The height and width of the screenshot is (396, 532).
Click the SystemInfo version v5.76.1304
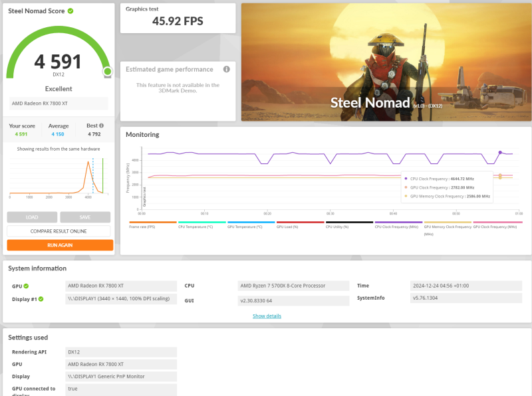(x=466, y=298)
